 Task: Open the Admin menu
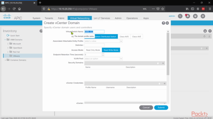pyautogui.click(x=118, y=18)
